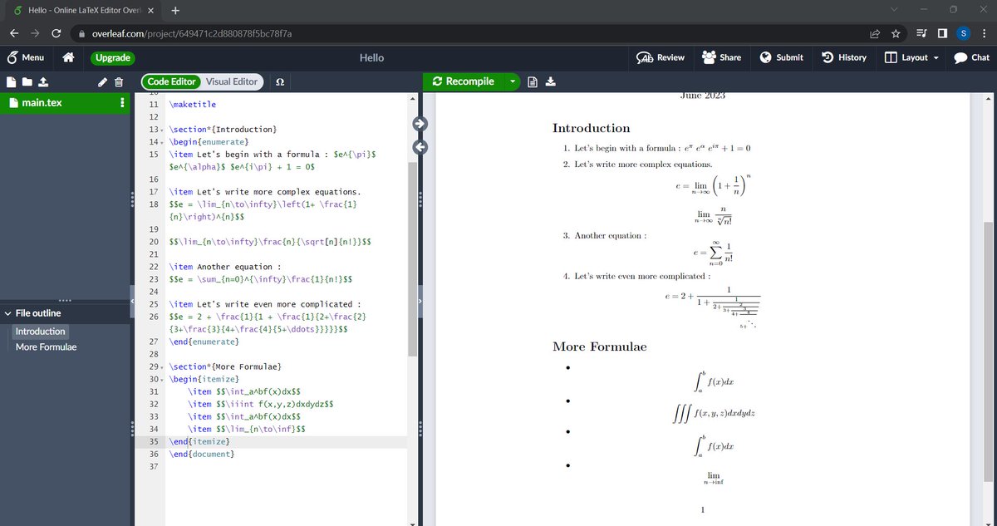
Task: Share the project with collaborators
Action: [721, 57]
